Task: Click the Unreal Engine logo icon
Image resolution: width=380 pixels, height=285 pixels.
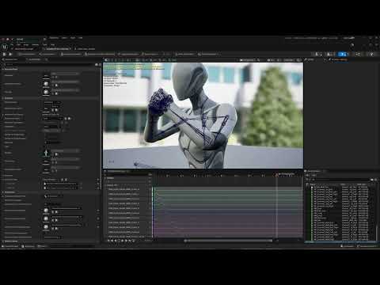Action: pos(5,47)
